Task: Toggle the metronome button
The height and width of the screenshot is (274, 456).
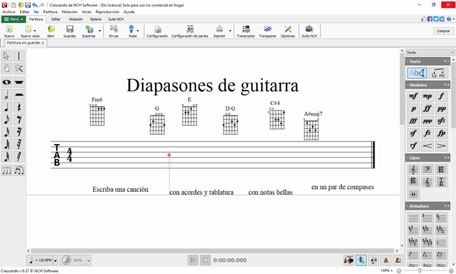Action: point(386,260)
